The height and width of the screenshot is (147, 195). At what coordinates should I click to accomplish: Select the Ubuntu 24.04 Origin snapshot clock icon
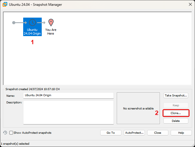click(32, 23)
